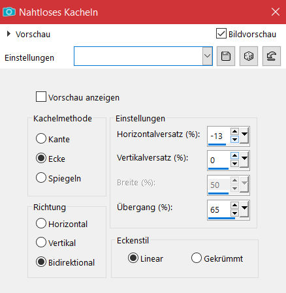The image size is (286, 293).
Task: Click the Übergang value field
Action: [219, 209]
